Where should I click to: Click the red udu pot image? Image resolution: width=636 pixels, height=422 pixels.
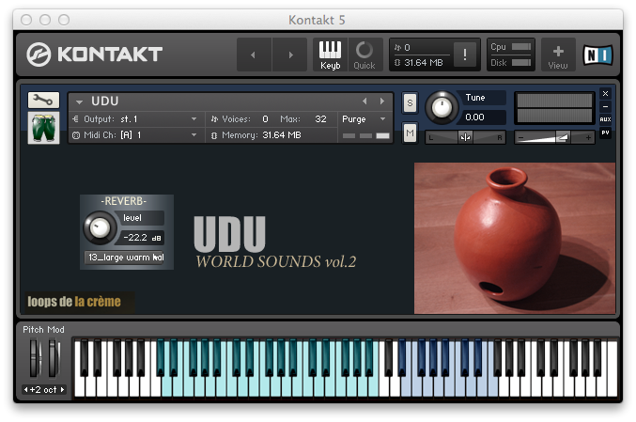coord(514,238)
